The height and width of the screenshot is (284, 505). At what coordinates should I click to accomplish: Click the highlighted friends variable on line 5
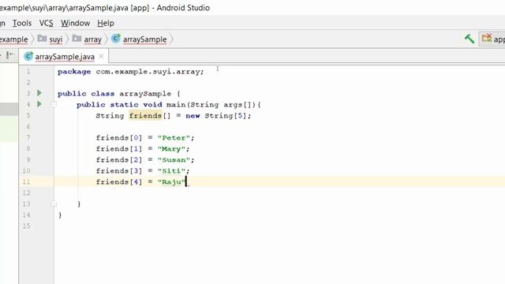(145, 116)
